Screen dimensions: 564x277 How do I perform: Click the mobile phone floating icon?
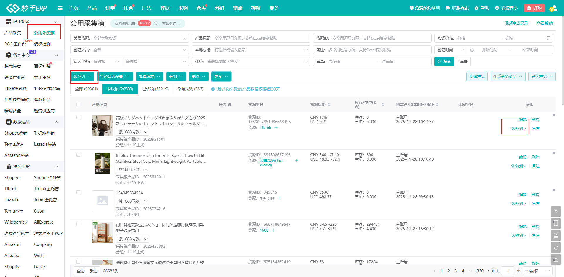click(556, 223)
